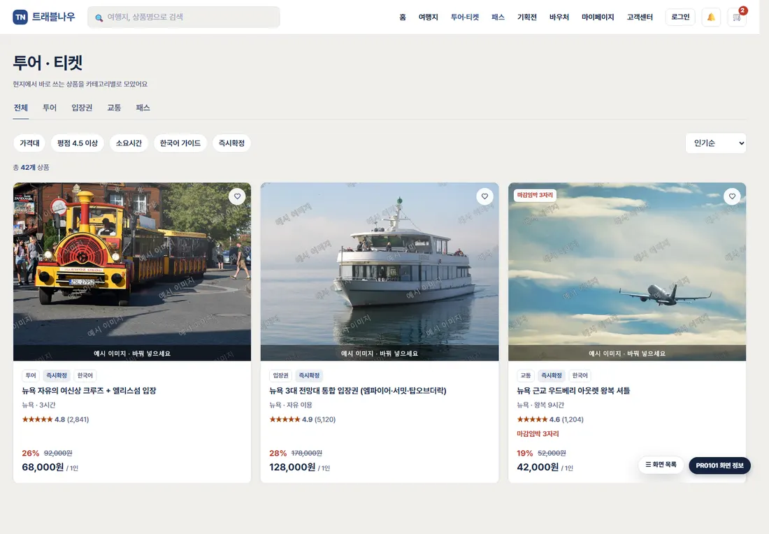
Task: Toggle the 한국어 가이드 filter chip
Action: click(x=180, y=143)
